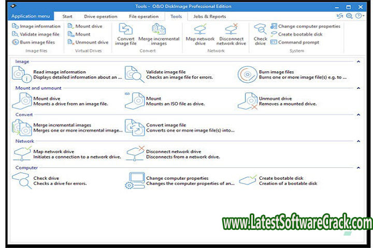Click Create bootable disk icon in main panel
The height and width of the screenshot is (248, 373).
coord(248,180)
